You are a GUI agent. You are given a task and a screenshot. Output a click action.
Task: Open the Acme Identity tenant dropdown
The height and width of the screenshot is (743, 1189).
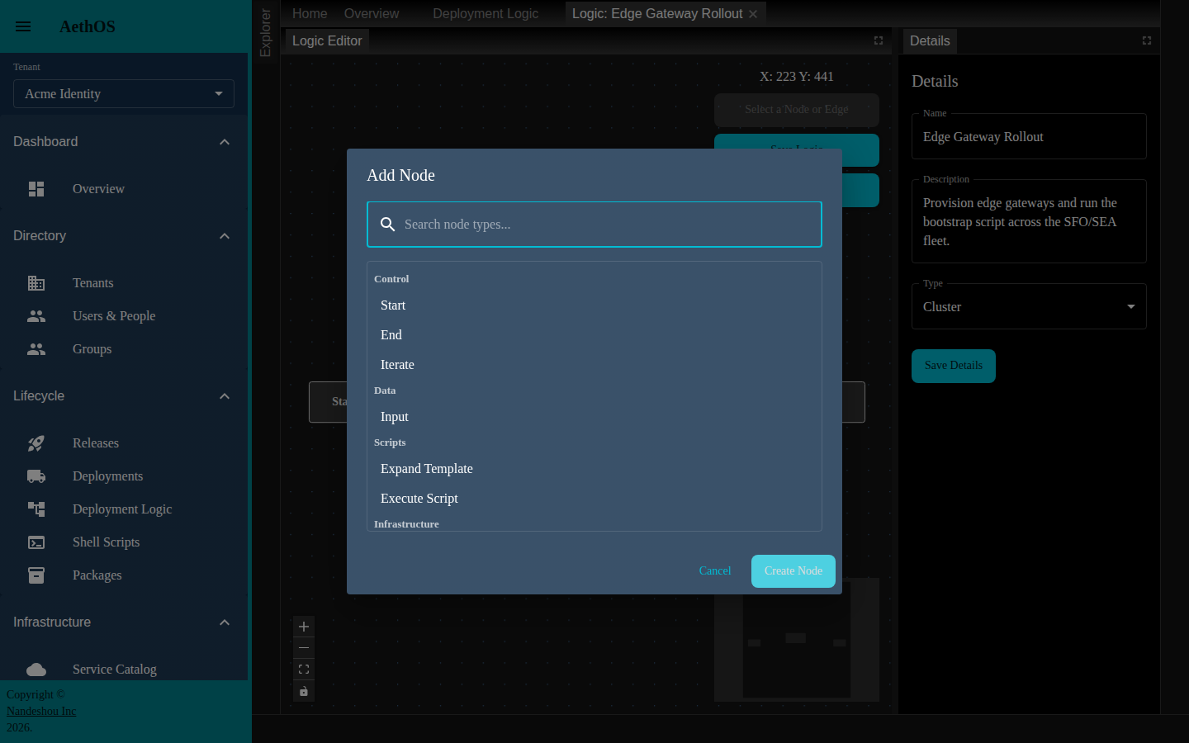[124, 94]
